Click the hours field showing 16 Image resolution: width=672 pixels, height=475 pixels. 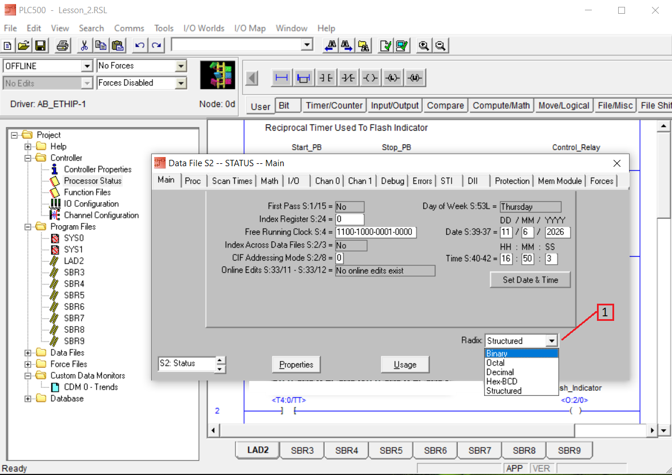pyautogui.click(x=506, y=258)
